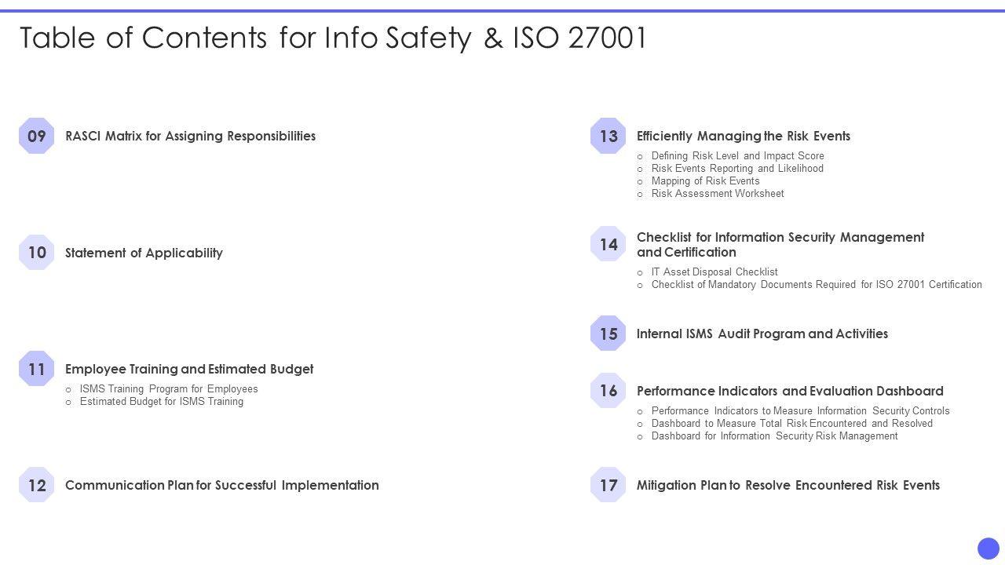Click 'Performance Indicators to Measure Information Security Controls' bullet
This screenshot has height=565, width=1005.
[x=801, y=411]
